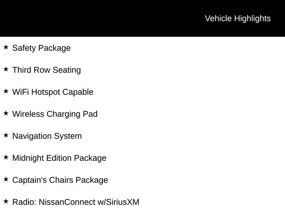Select the Third Row Seating text
This screenshot has width=285, height=214.
click(46, 70)
